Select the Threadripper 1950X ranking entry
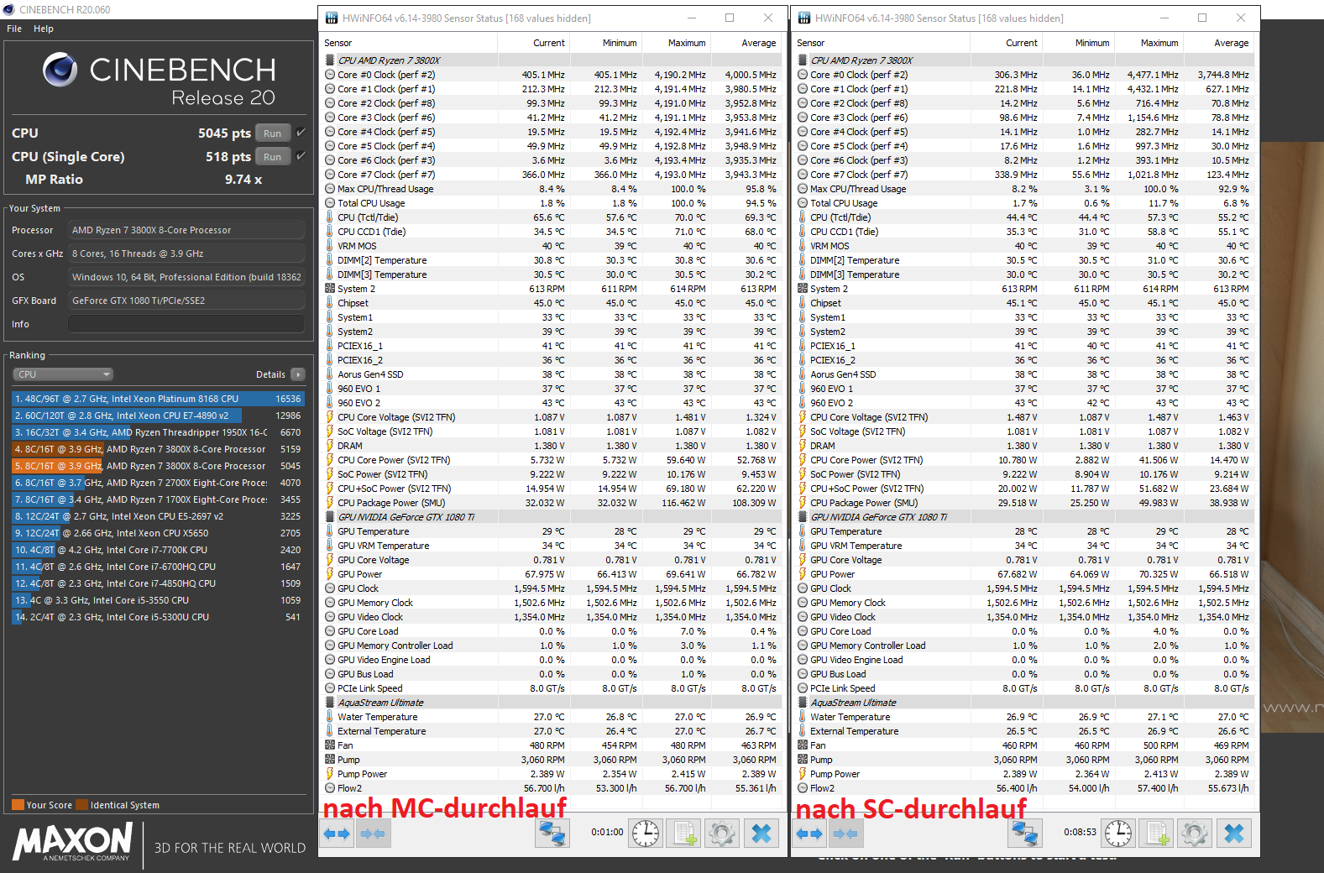Viewport: 1324px width, 873px height. coord(158,432)
